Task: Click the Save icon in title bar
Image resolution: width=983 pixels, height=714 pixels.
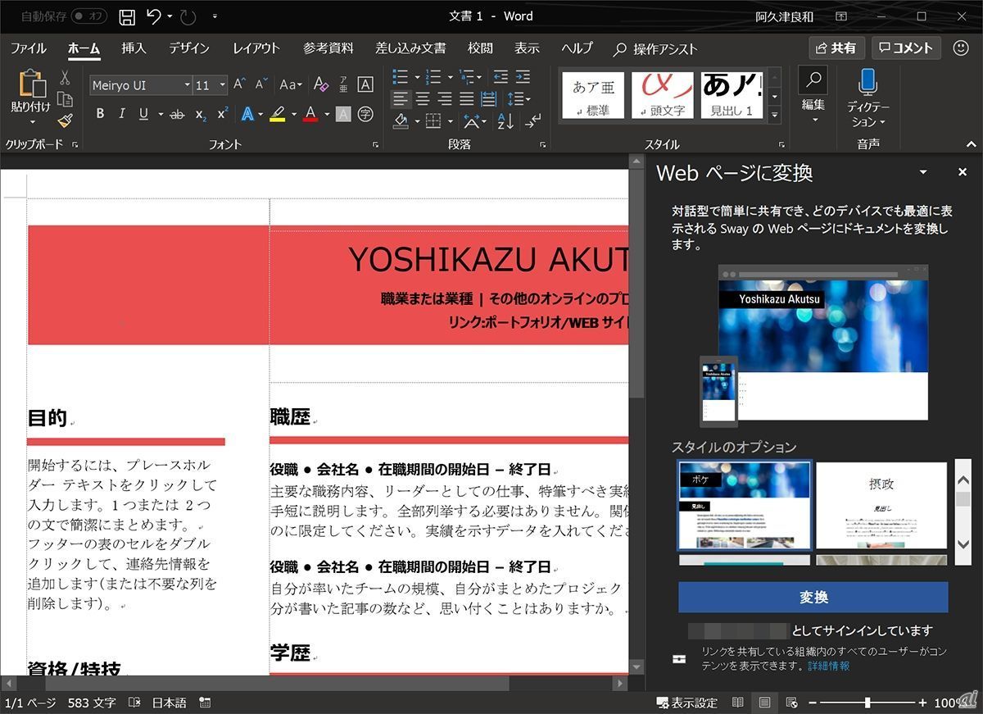Action: [x=127, y=16]
